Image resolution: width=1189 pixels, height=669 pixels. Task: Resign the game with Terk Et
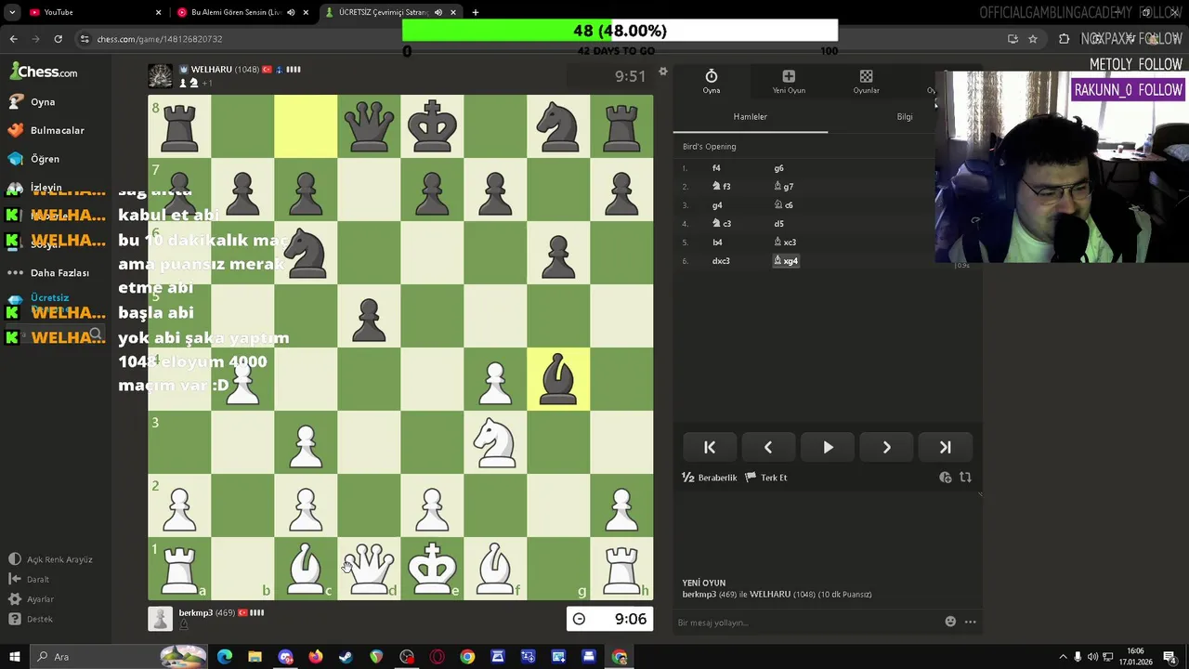coord(766,478)
